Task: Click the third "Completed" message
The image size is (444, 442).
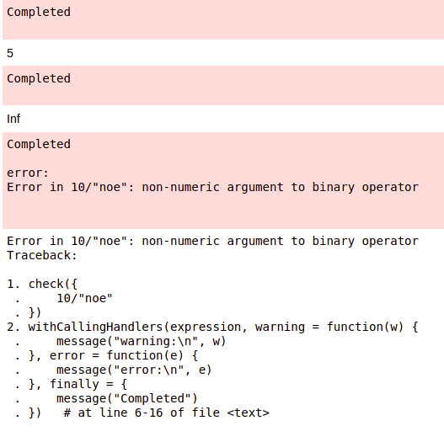Action: pos(39,144)
